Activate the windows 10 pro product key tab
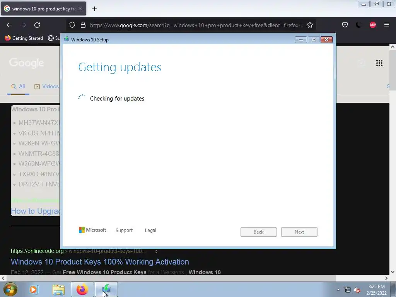 (43, 9)
